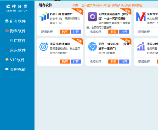Click the icon beside 所有软件
The height and width of the screenshot is (130, 158).
7,21
